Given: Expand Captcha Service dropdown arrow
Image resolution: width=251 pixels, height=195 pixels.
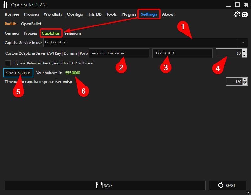Looking at the screenshot, I should [243, 42].
